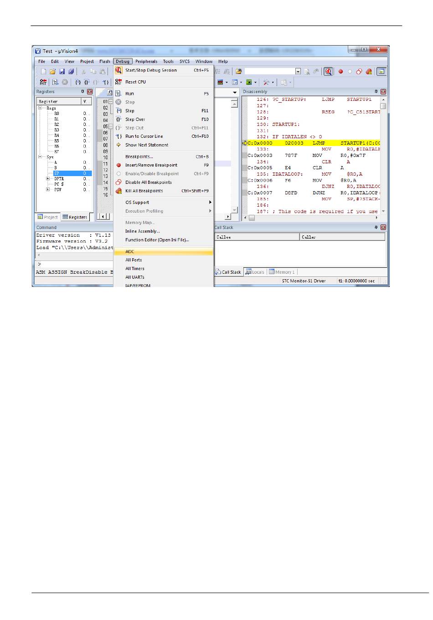The image size is (433, 620).
Task: Choose Reset CPU from Debug menu
Action: [164, 82]
